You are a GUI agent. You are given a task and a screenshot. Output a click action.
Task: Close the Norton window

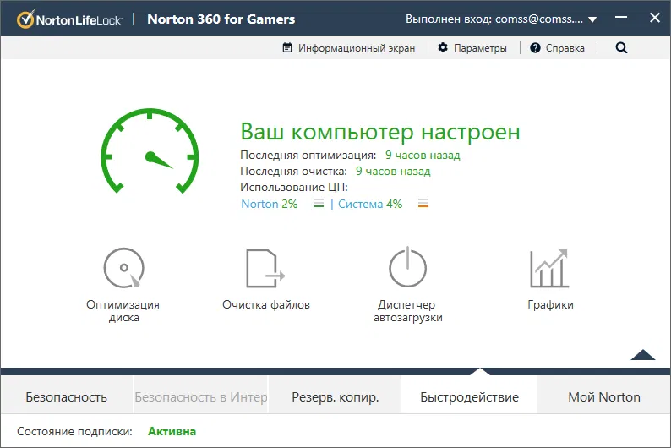point(655,18)
